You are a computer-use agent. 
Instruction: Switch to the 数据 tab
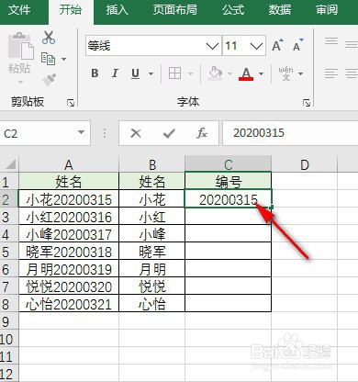pyautogui.click(x=280, y=10)
